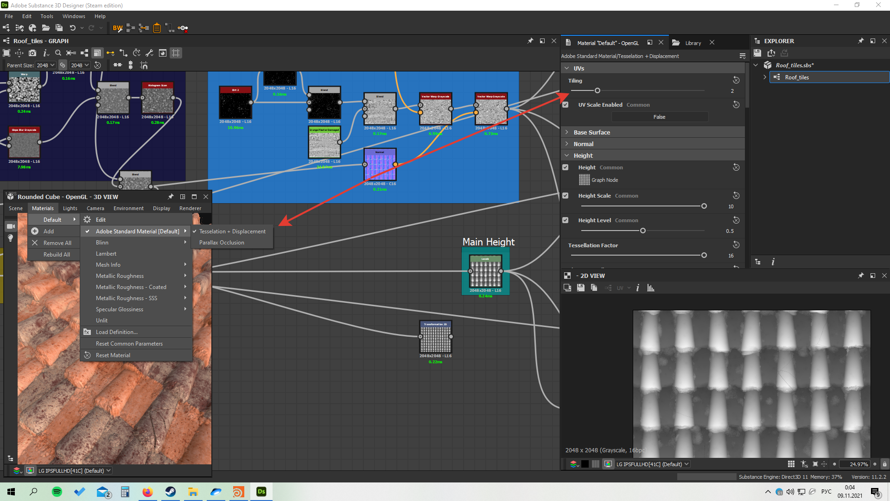Screen dimensions: 890x501
Task: Collapse the UVs section
Action: 567,68
